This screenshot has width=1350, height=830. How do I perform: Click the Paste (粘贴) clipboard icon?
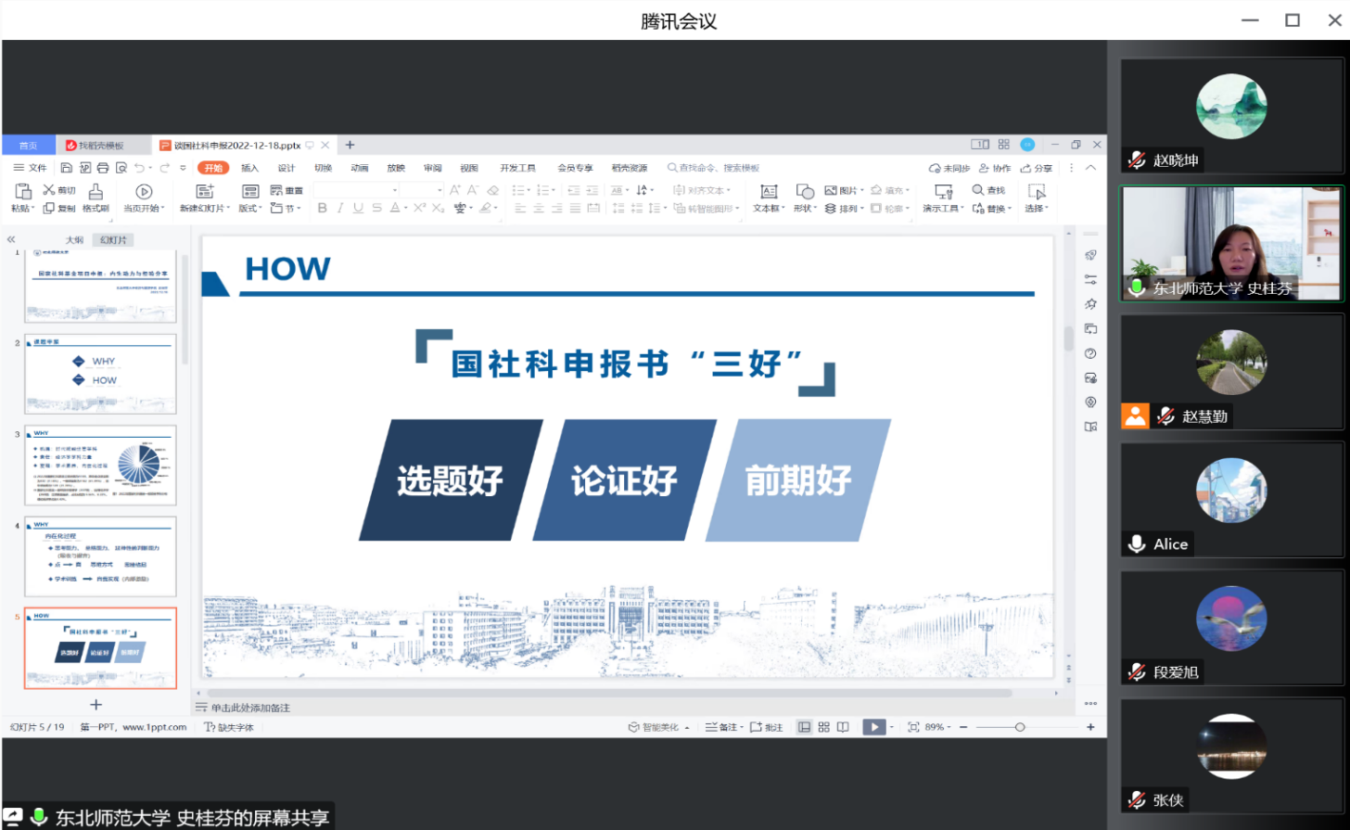(22, 192)
